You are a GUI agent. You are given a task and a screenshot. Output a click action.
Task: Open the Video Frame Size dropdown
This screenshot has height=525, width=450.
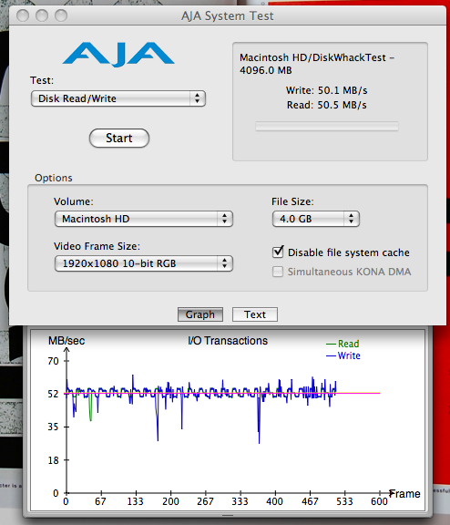click(144, 263)
